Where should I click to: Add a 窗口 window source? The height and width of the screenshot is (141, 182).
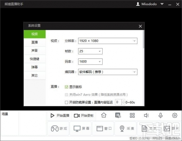pos(103,129)
